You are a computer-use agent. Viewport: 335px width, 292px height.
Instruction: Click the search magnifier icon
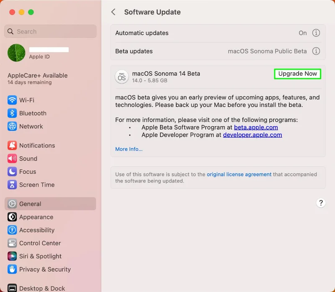[x=10, y=32]
